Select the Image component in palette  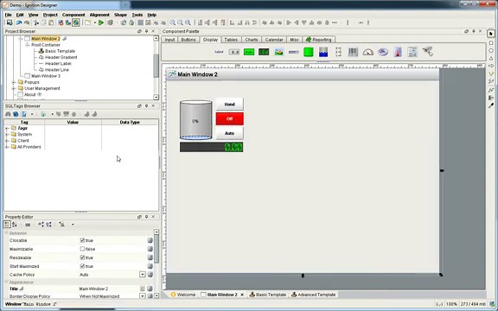(x=279, y=52)
